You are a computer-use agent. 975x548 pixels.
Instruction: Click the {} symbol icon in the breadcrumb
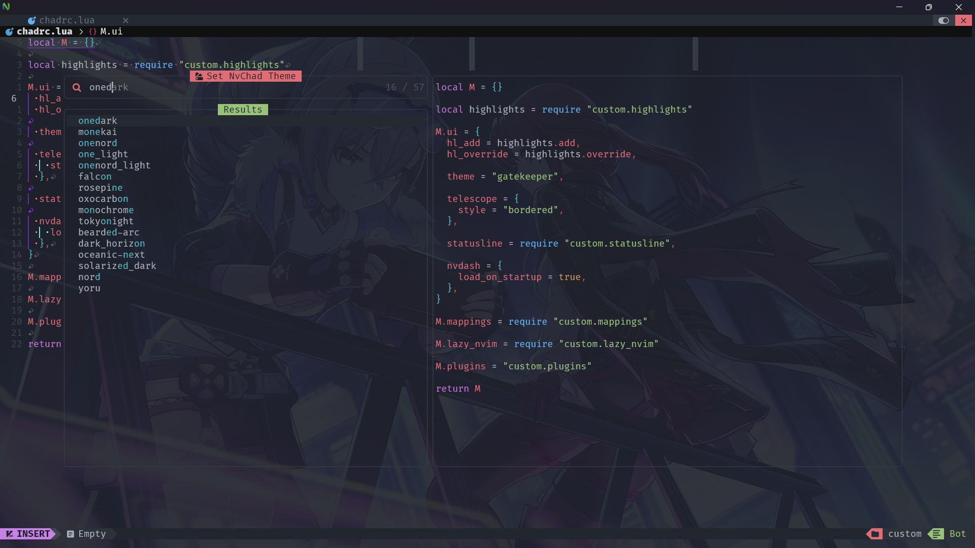point(92,31)
